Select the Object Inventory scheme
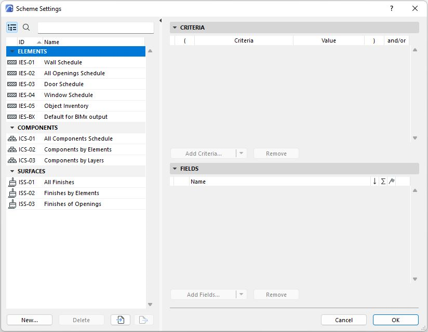 [76, 106]
